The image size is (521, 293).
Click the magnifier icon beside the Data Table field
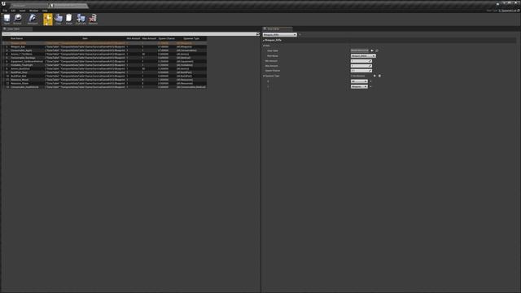[x=377, y=50]
